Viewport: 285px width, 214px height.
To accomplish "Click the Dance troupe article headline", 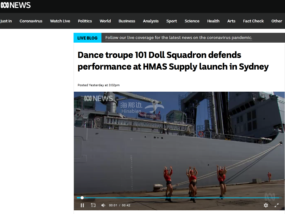I will pos(173,61).
